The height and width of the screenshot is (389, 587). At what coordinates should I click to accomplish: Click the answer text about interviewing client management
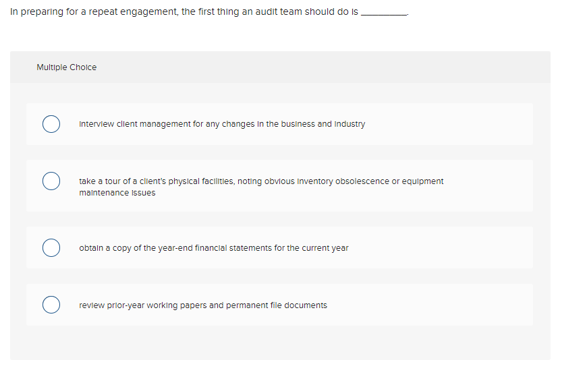click(222, 124)
